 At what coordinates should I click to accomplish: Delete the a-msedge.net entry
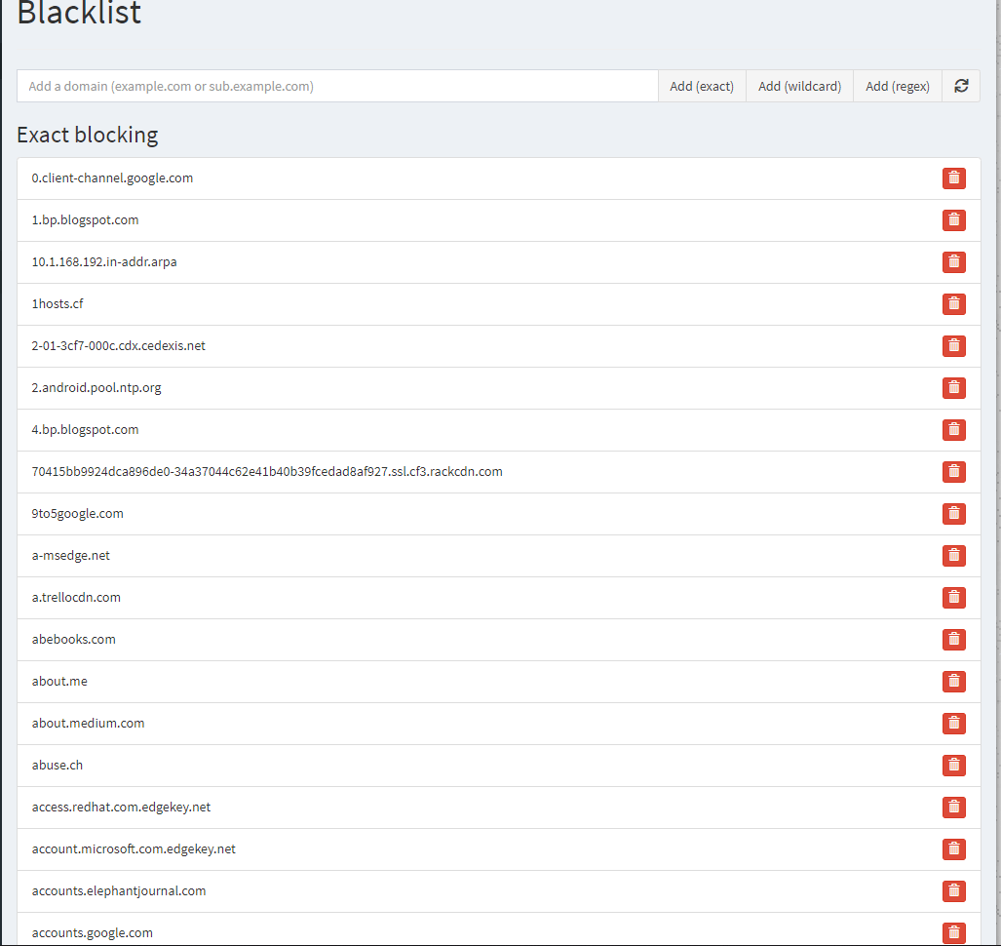point(953,556)
